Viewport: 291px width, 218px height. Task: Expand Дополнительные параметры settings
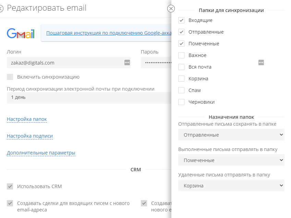(41, 153)
